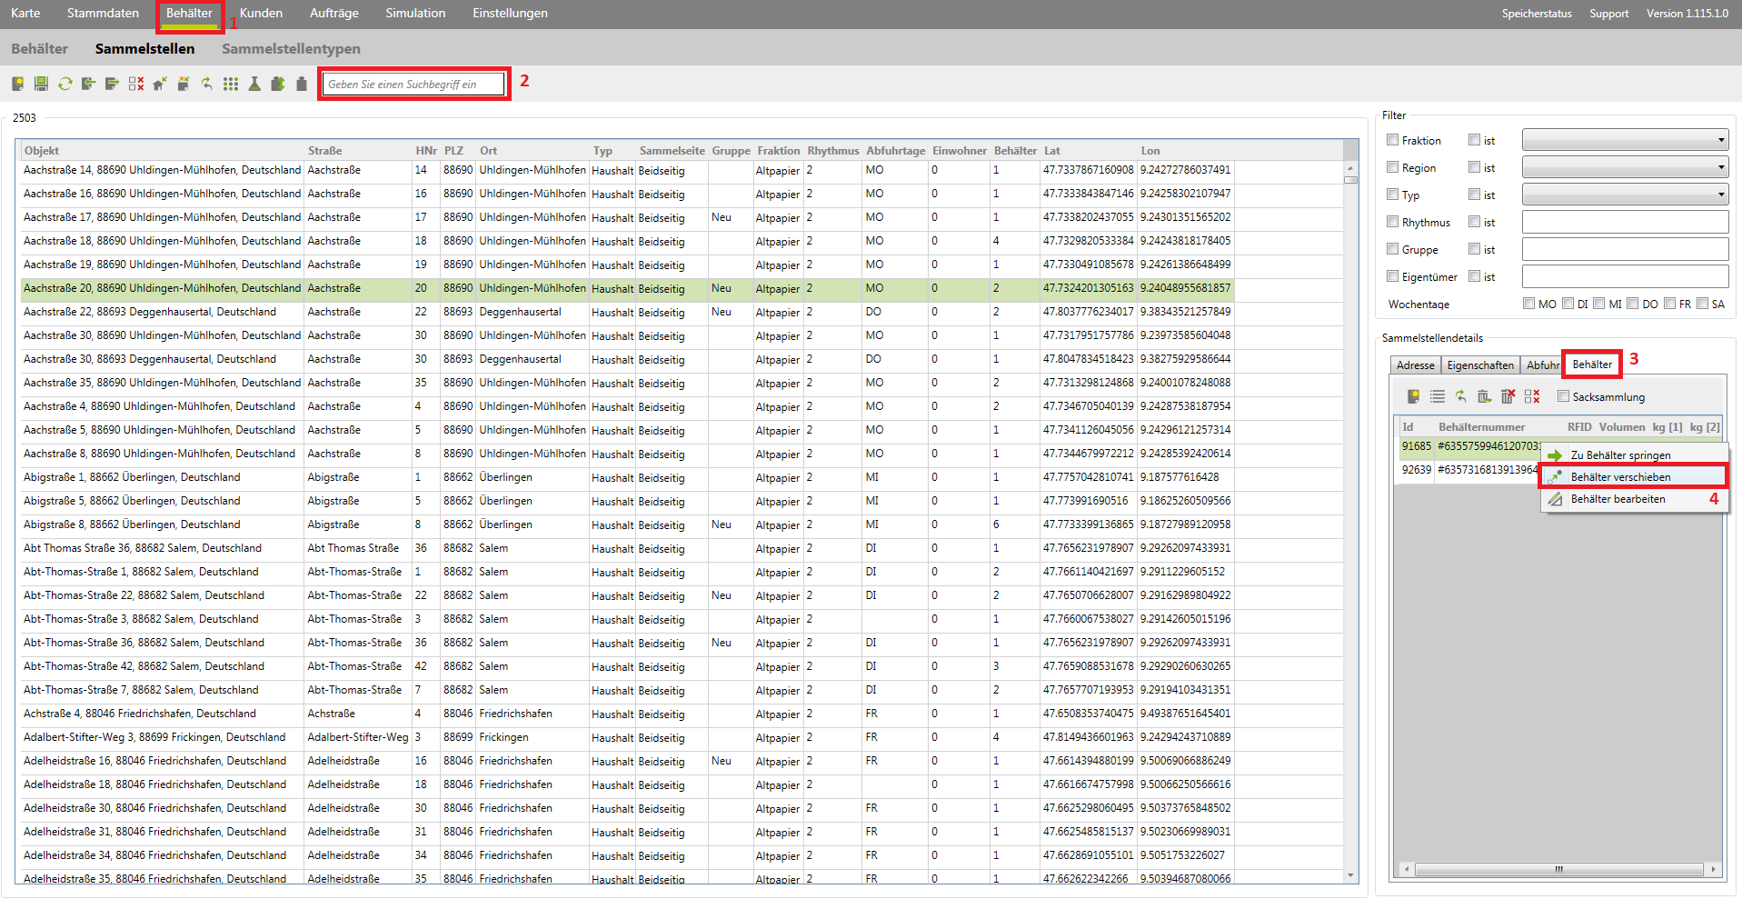Check the MO weekday checkbox
Image resolution: width=1742 pixels, height=899 pixels.
coord(1528,304)
